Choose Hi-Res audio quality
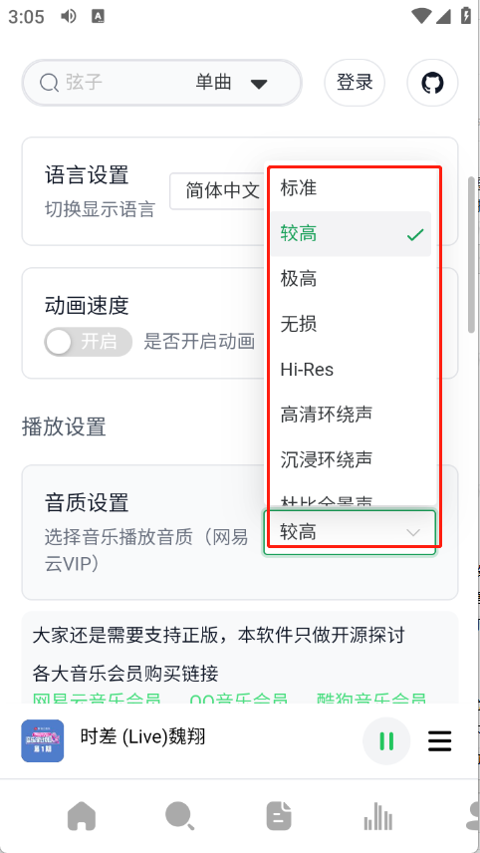The width and height of the screenshot is (480, 853). coord(351,370)
